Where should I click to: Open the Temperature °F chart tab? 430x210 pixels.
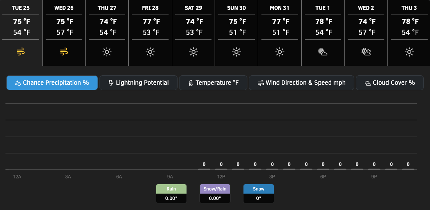click(x=213, y=83)
